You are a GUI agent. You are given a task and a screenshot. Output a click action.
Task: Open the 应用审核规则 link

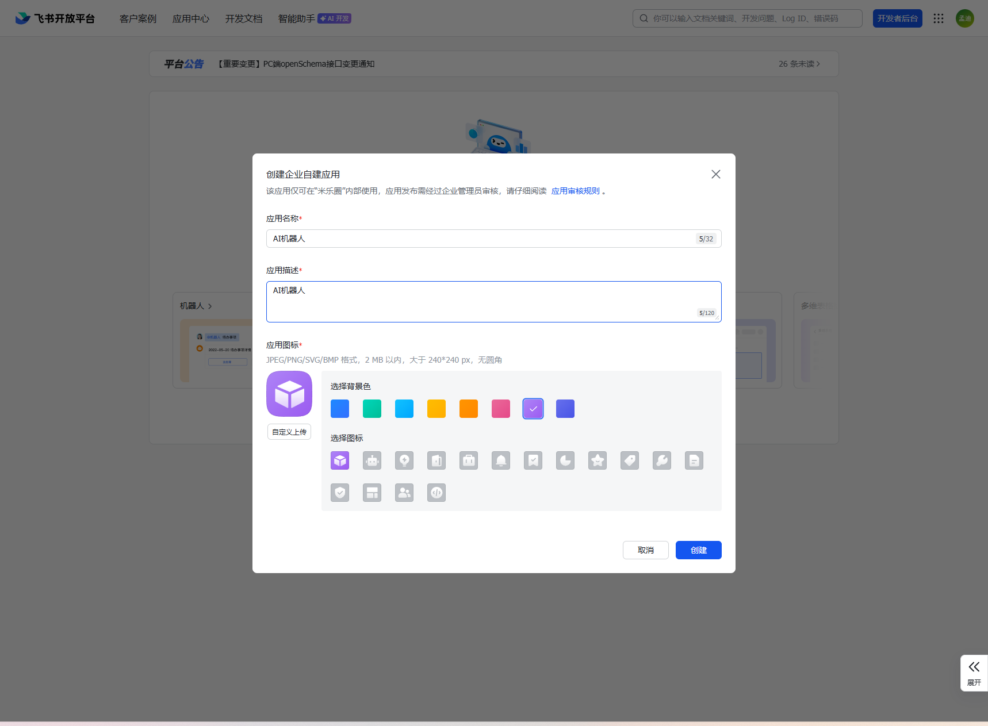click(x=575, y=191)
